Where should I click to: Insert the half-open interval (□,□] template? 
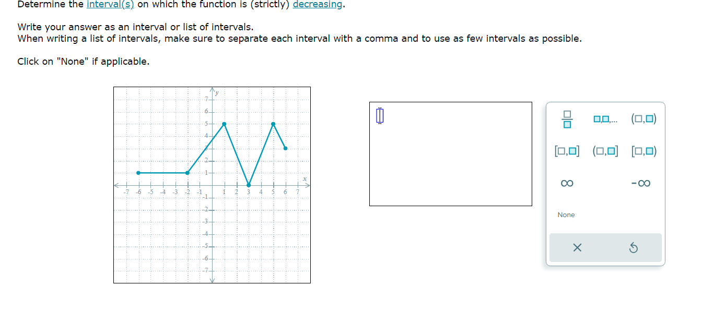point(605,151)
